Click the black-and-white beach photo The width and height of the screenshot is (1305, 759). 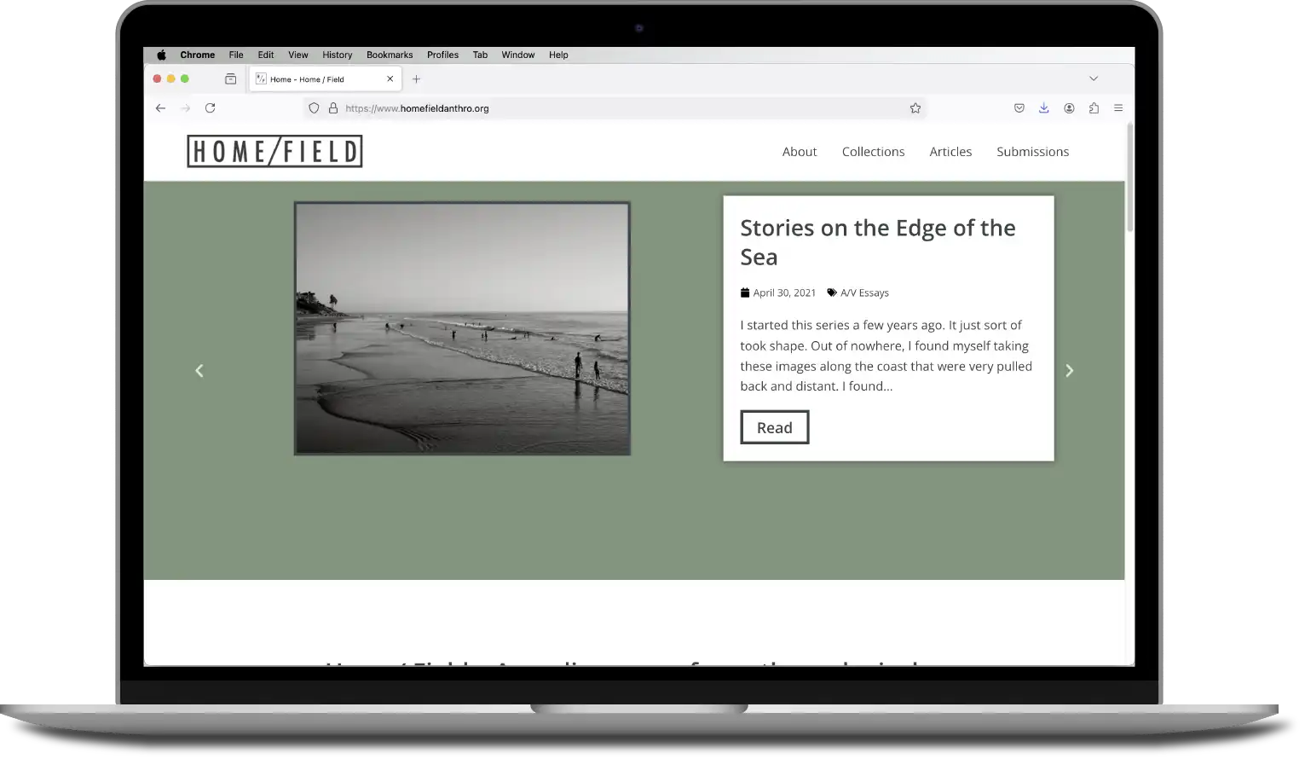click(462, 328)
